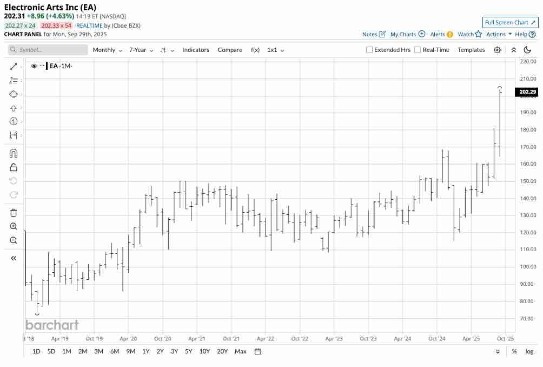
Task: Collapse the drawing tools sidebar
Action: click(x=14, y=258)
